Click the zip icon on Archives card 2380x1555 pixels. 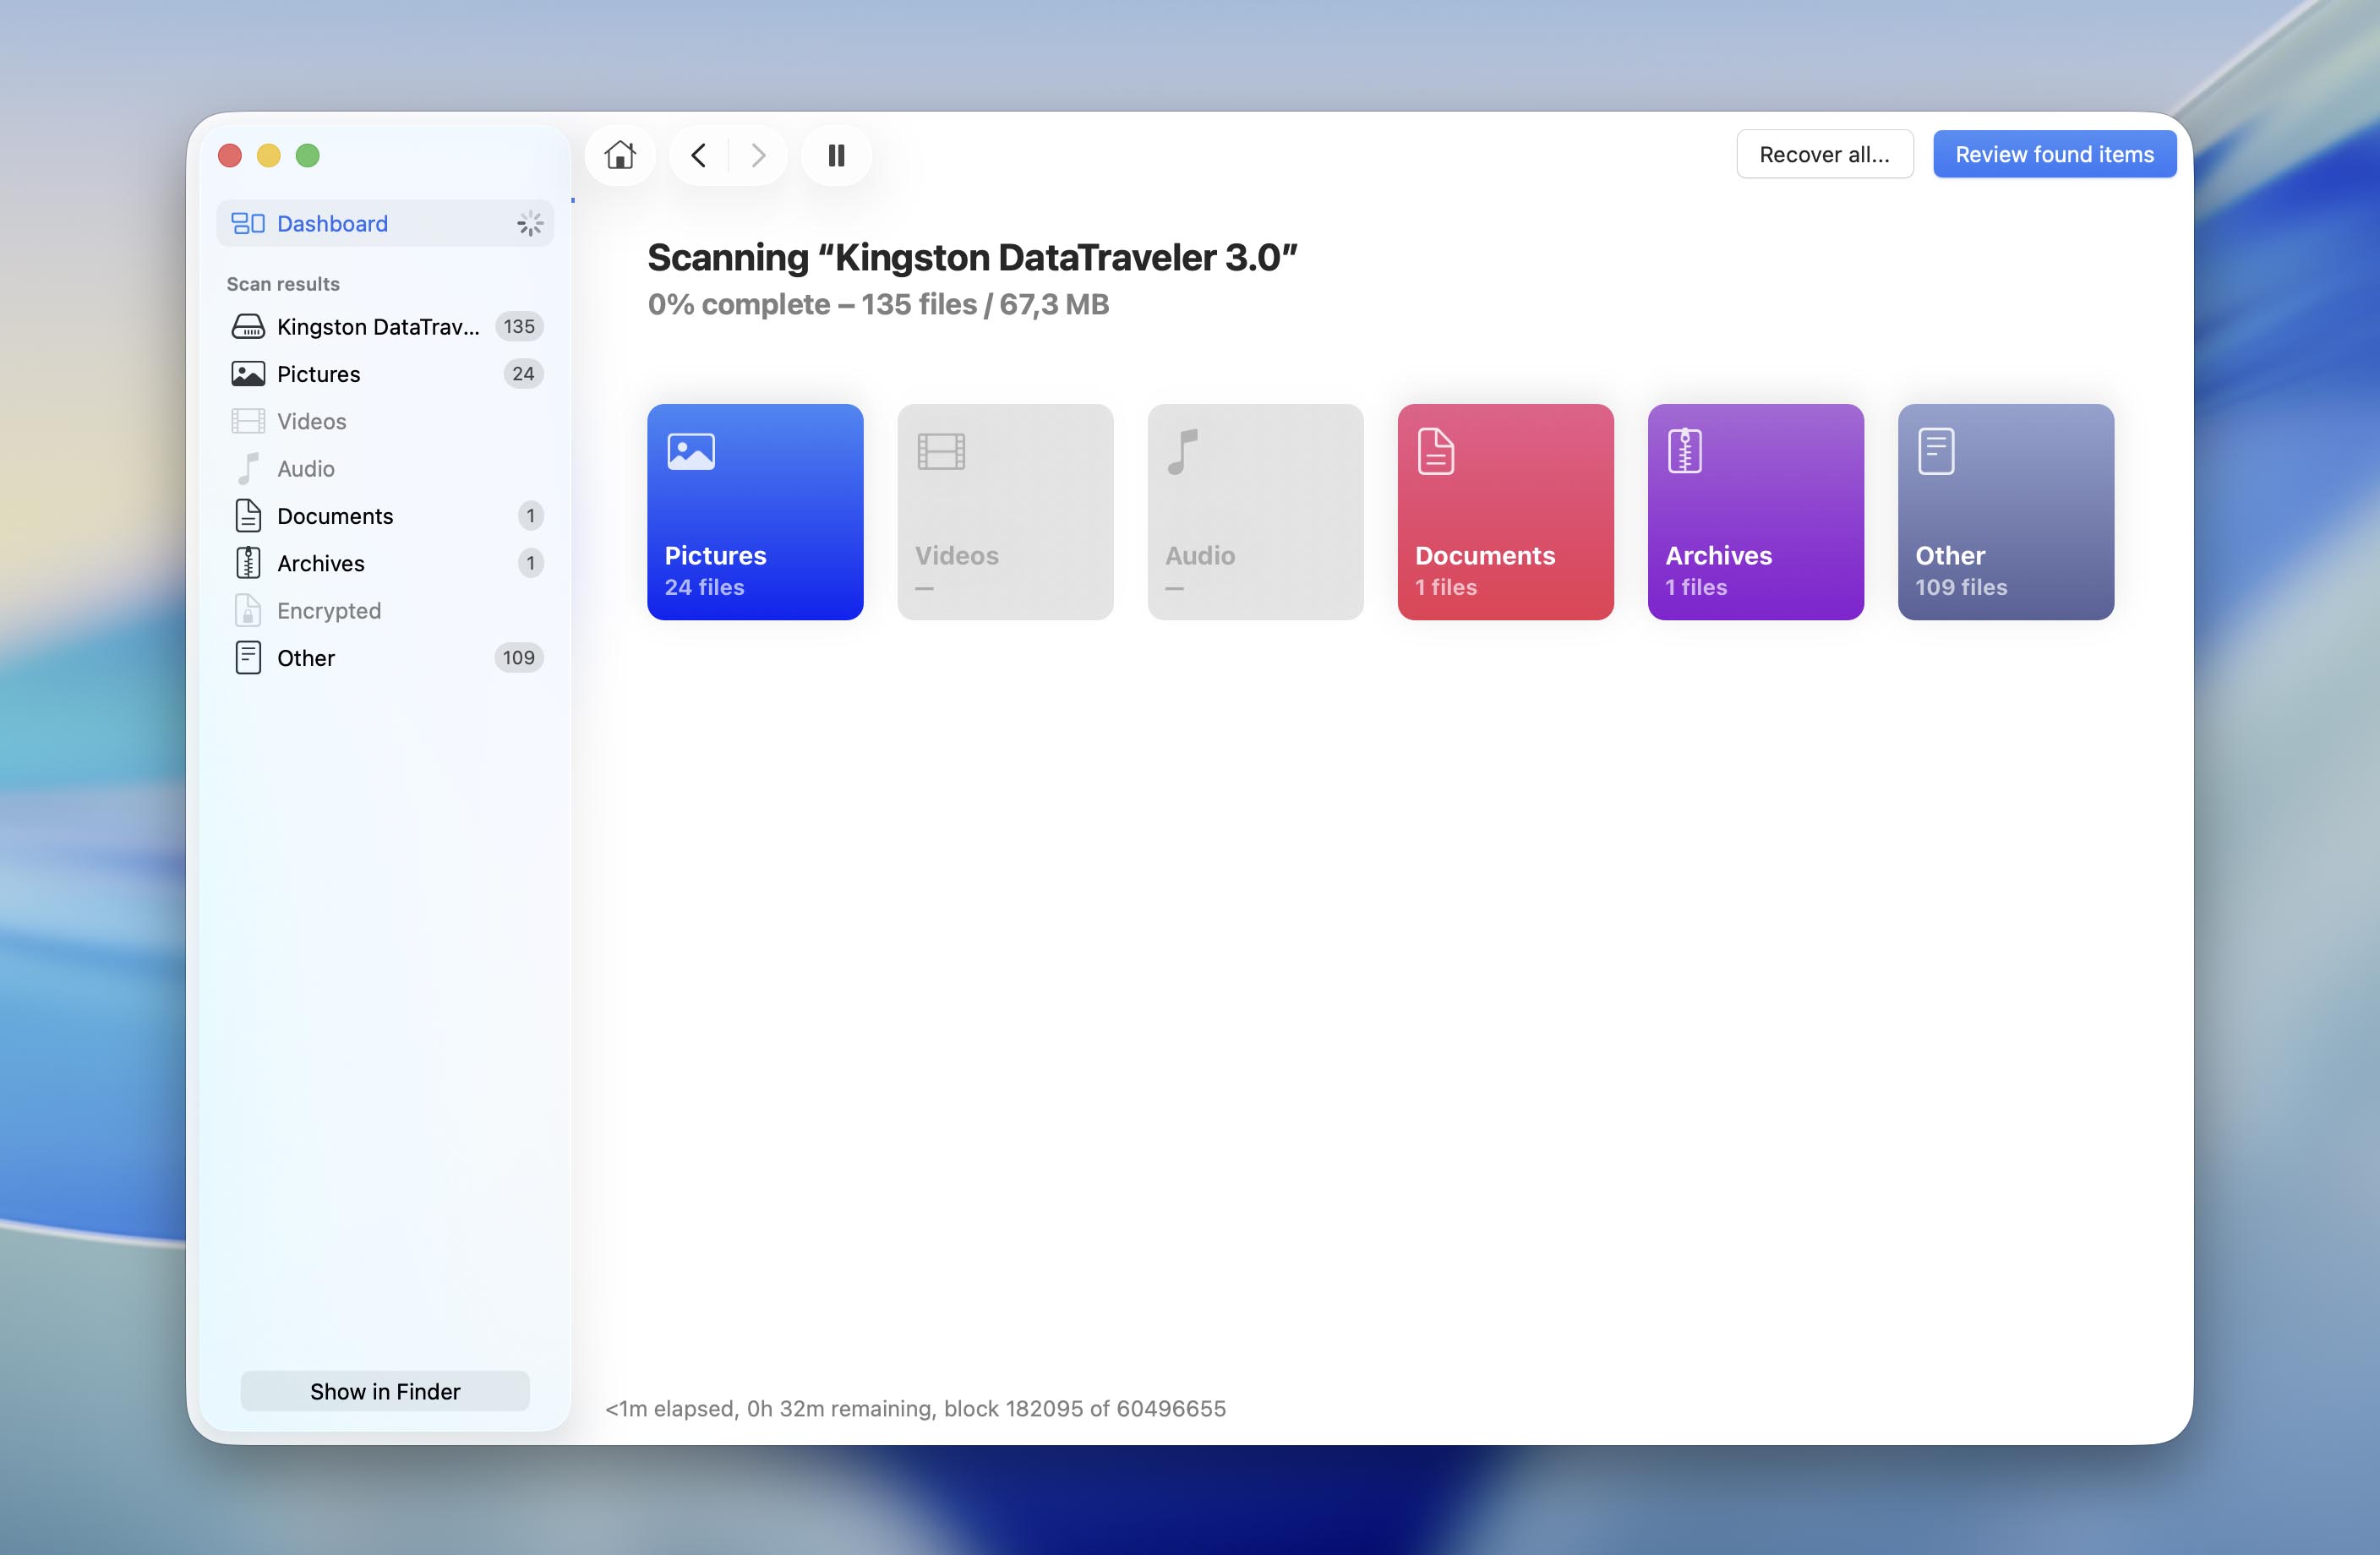click(1685, 451)
